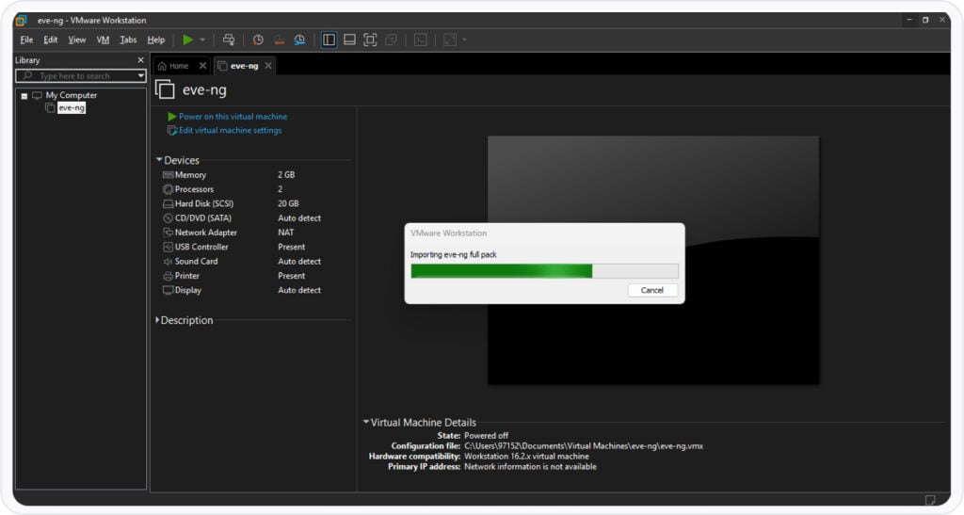Open the VM menu
Screen dimensions: 964x515
point(103,40)
